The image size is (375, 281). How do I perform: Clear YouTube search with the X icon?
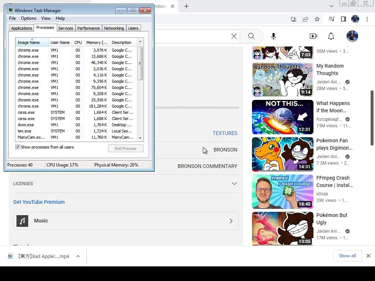pos(234,36)
